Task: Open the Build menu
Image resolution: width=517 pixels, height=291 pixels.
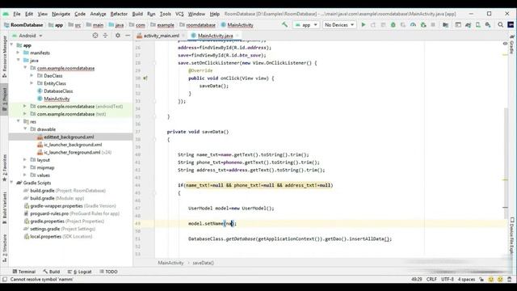Action: coord(137,14)
